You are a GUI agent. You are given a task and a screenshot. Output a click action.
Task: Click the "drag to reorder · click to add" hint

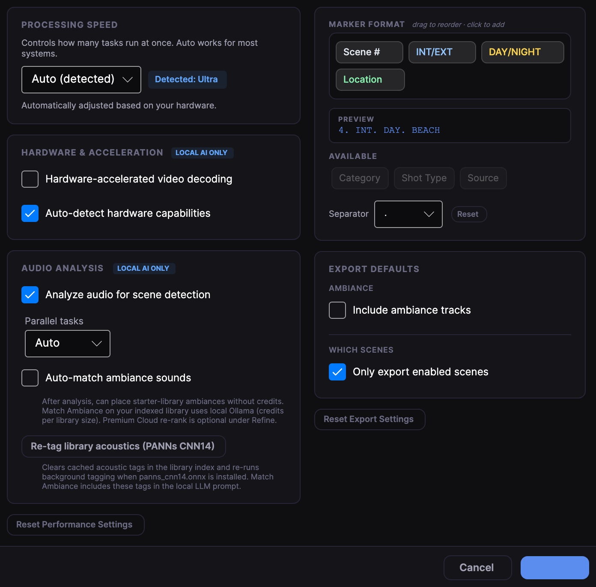point(458,25)
